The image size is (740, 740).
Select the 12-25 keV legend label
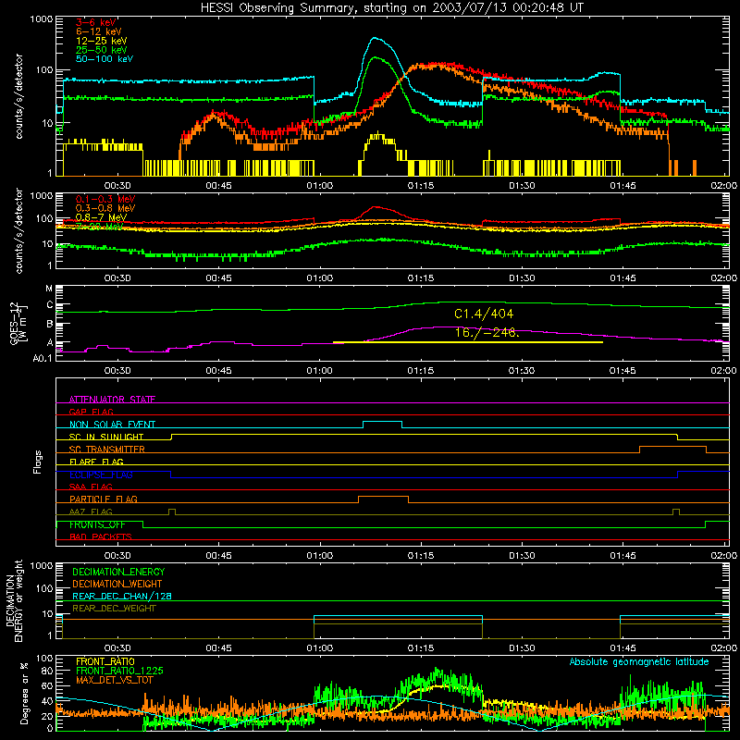click(x=102, y=41)
